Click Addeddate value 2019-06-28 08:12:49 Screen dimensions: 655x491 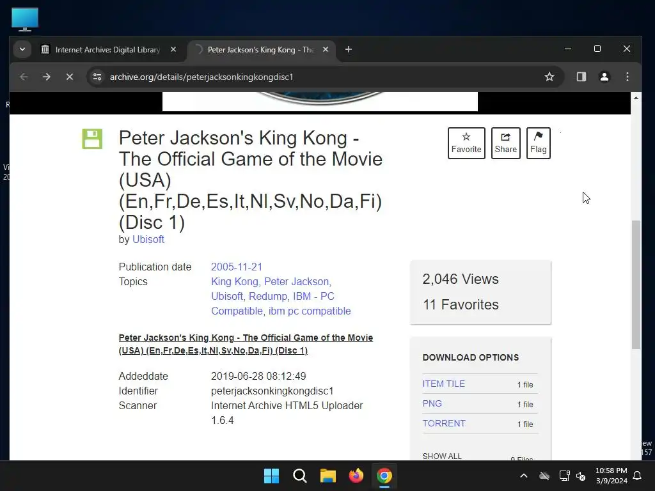[258, 376]
